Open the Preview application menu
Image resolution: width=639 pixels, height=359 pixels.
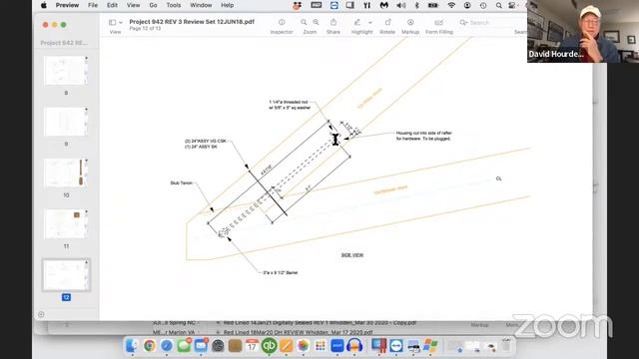pos(67,5)
